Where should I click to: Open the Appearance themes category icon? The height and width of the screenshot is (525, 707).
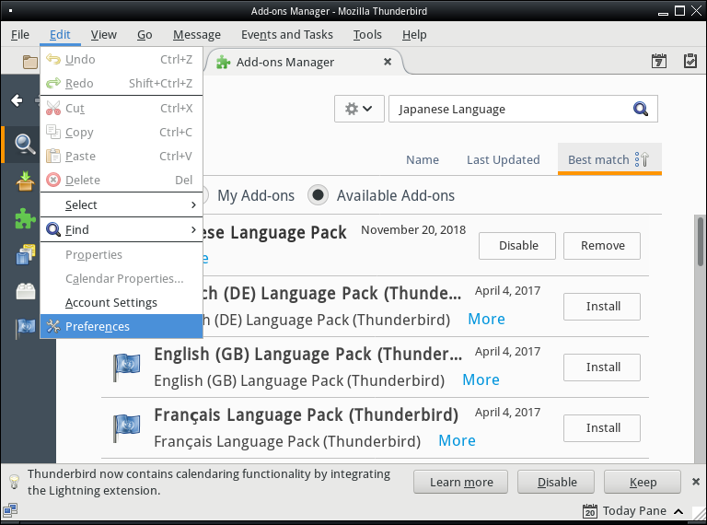click(x=25, y=254)
